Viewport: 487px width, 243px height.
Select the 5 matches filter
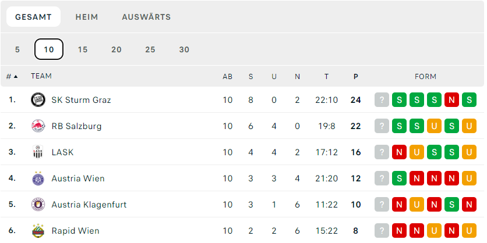coord(17,49)
